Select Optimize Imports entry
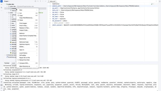161x91 pixels. (x=27, y=44)
